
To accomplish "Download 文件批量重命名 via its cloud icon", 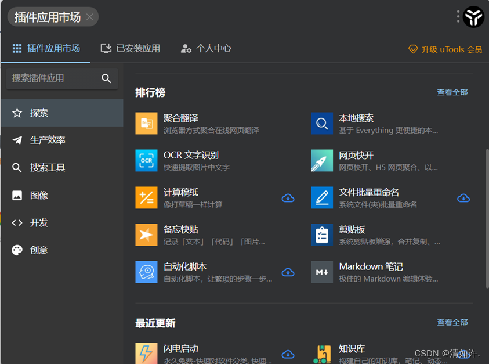I will [x=463, y=198].
